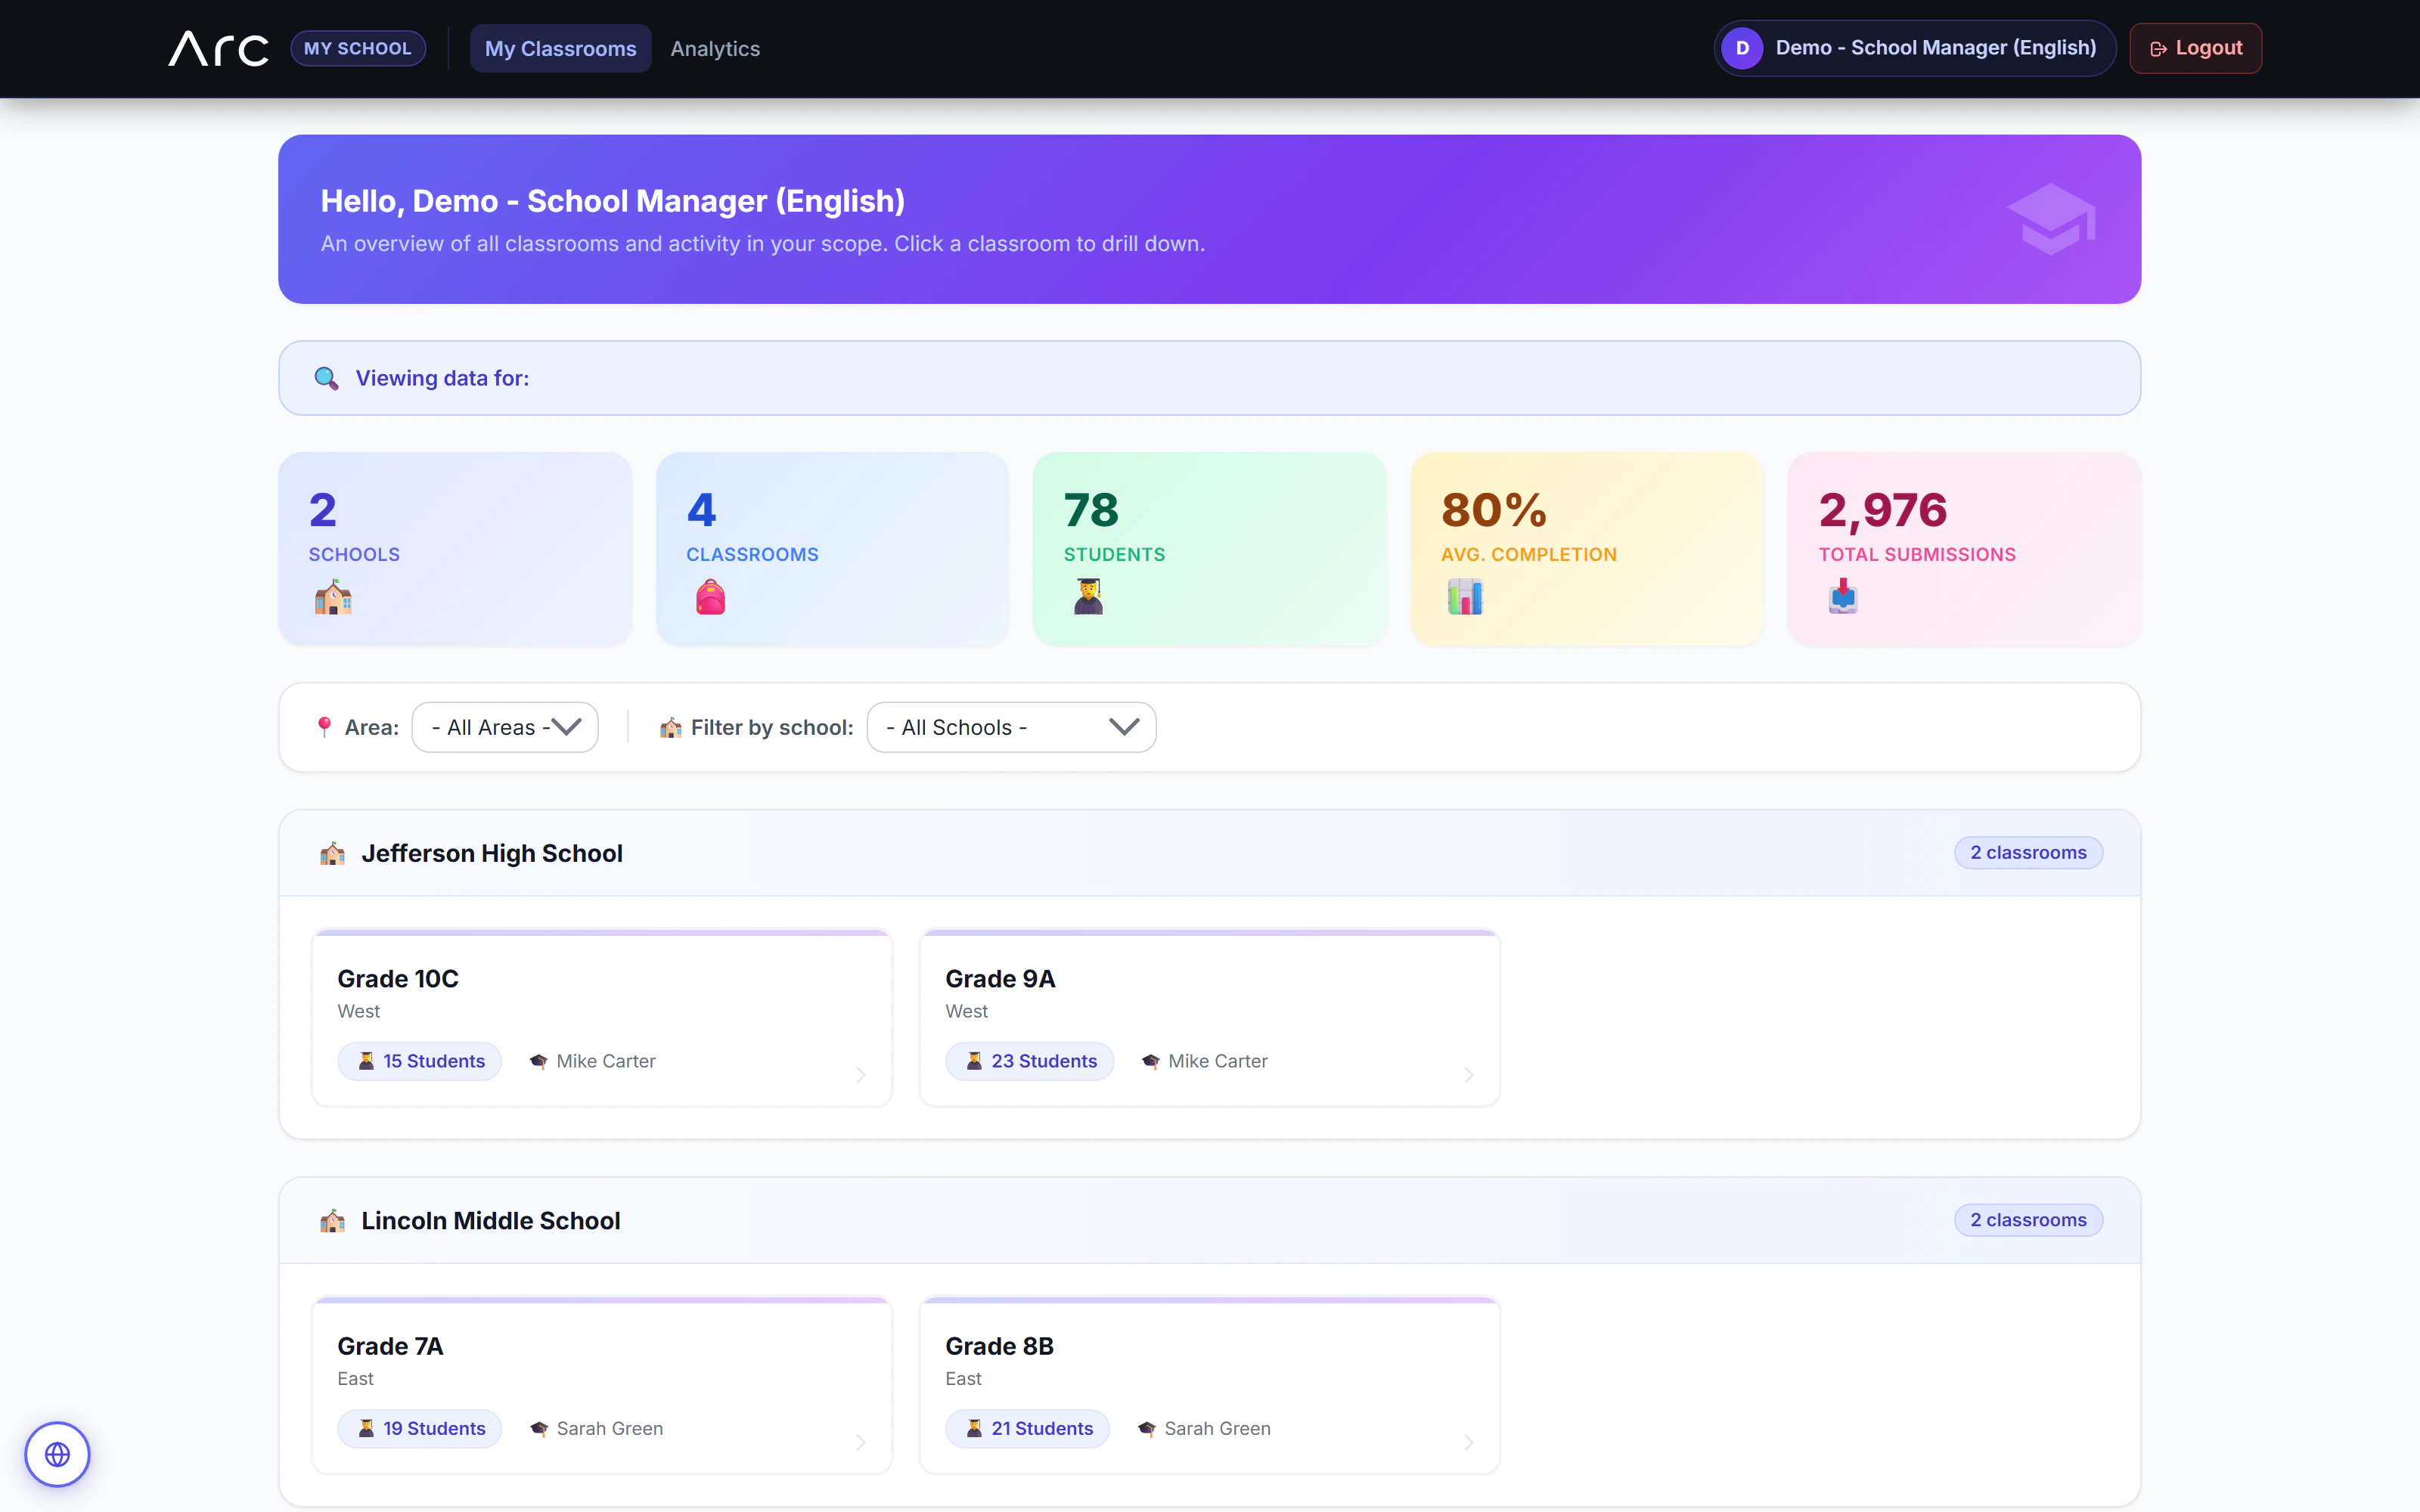Click the student icon in 21 Students badge
The height and width of the screenshot is (1512, 2420).
pos(974,1429)
